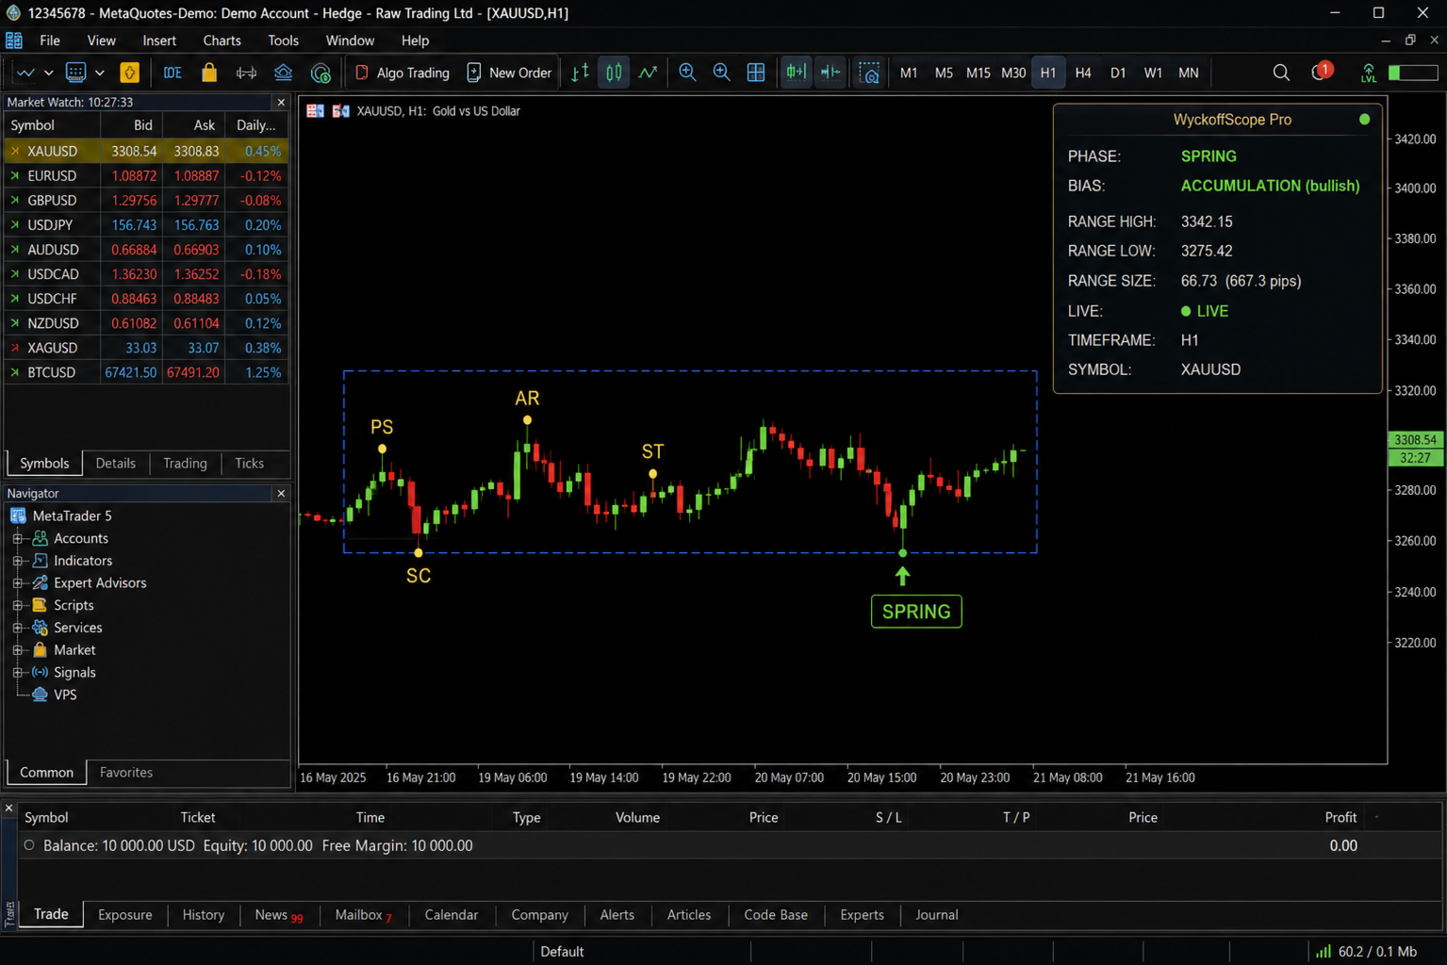Click the chart price scale axis
Viewport: 1447px width, 965px height.
click(1416, 429)
